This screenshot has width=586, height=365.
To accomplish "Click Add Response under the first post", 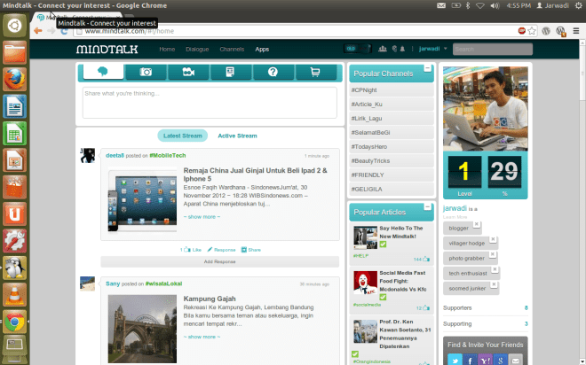I will pyautogui.click(x=219, y=262).
